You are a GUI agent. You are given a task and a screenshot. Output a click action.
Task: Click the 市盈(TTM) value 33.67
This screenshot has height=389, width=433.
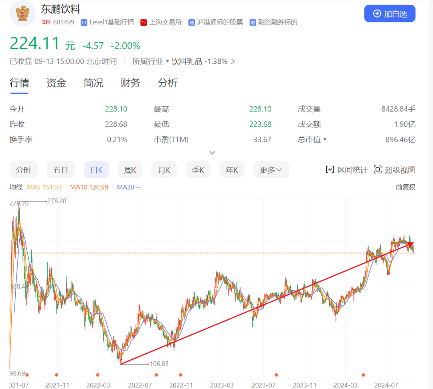coord(262,139)
